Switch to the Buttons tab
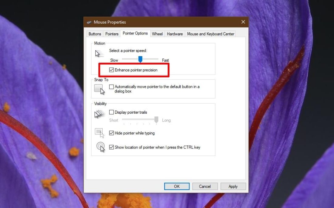The height and width of the screenshot is (208, 334). pos(95,34)
